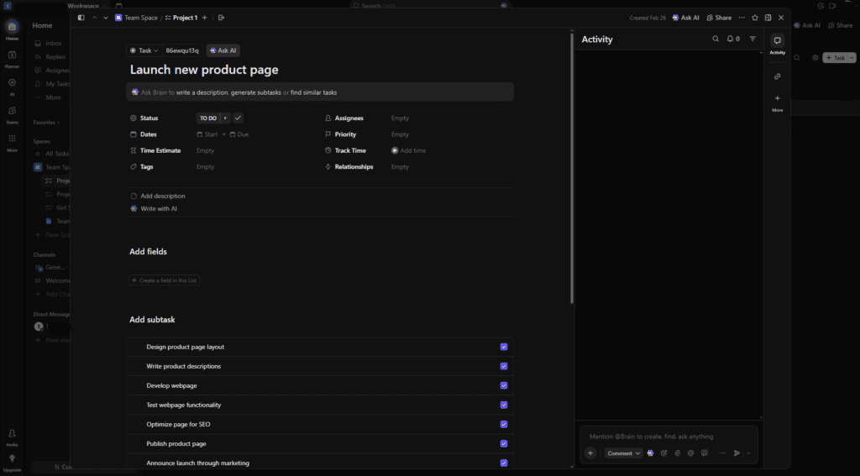Ask Brain to generate subtasks
Image resolution: width=860 pixels, height=476 pixels.
(255, 92)
